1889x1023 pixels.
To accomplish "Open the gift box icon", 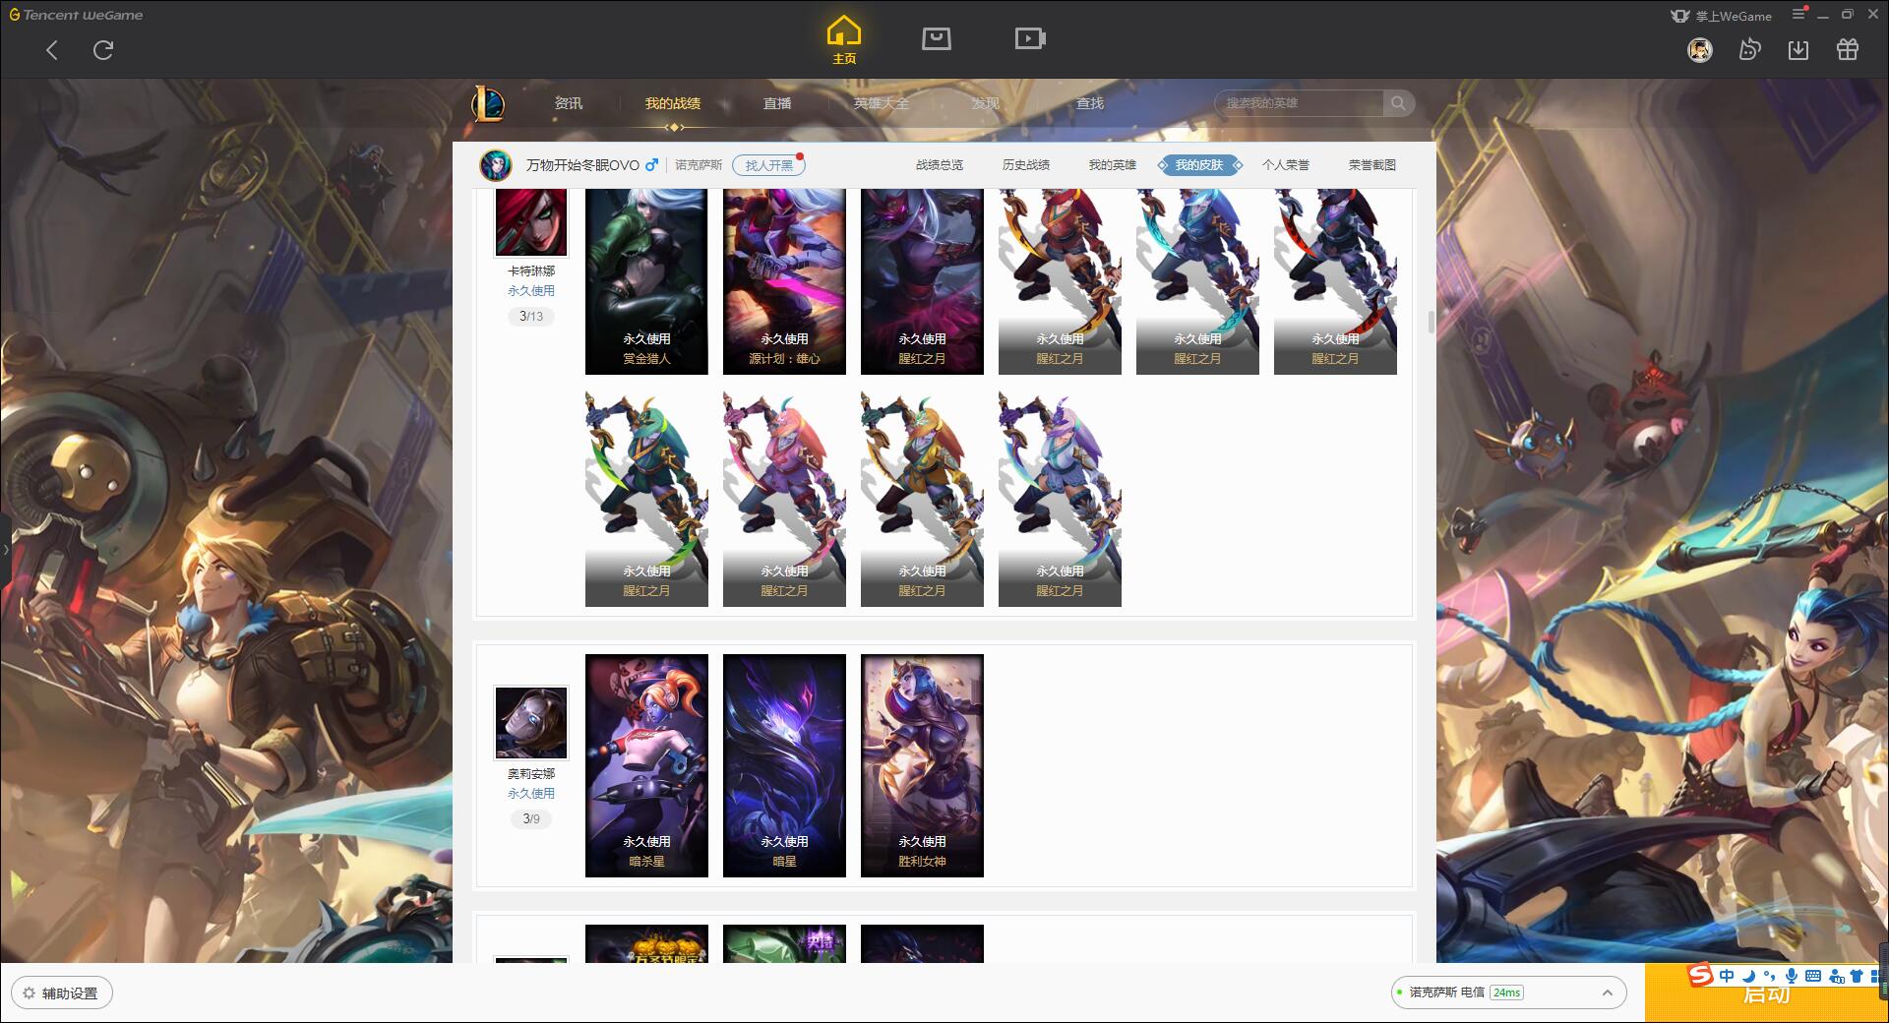I will 1848,50.
